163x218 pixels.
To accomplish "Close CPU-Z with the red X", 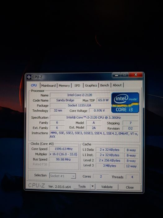I will click(x=136, y=75).
